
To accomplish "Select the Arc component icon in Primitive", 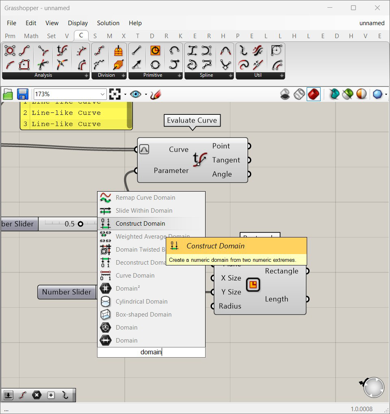I will 174,50.
